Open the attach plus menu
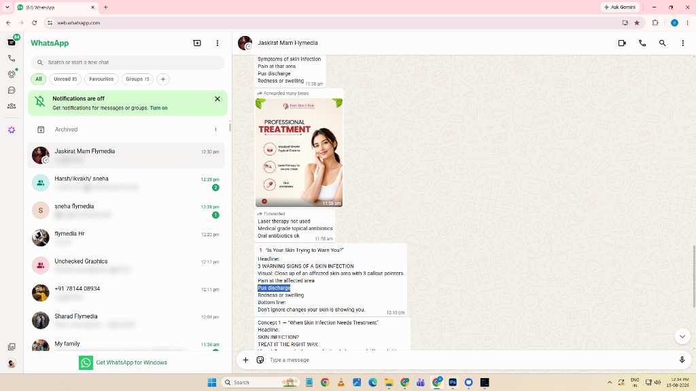The height and width of the screenshot is (391, 696). coord(245,360)
